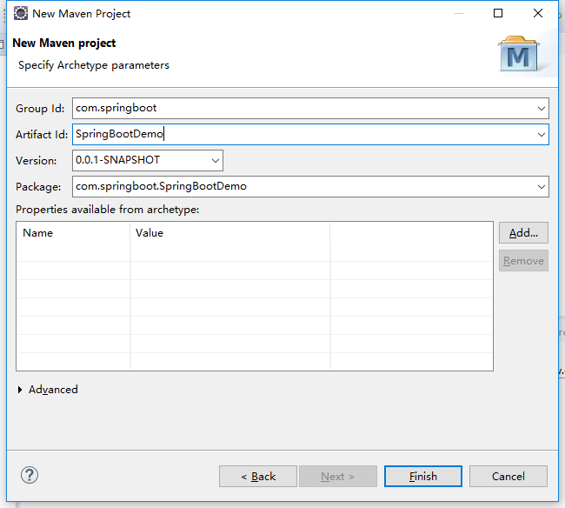Go back with the Back button
This screenshot has height=508, width=565.
click(x=258, y=477)
